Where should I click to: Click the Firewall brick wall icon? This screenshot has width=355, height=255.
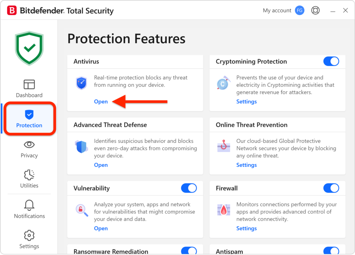223,210
